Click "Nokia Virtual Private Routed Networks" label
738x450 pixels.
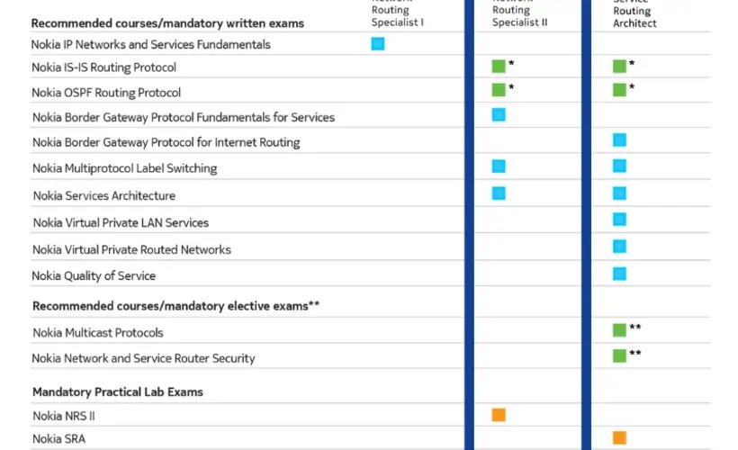pos(131,249)
